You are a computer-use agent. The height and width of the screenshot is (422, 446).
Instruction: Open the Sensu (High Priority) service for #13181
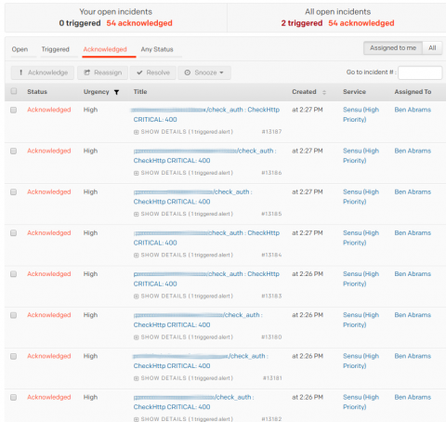(x=361, y=361)
